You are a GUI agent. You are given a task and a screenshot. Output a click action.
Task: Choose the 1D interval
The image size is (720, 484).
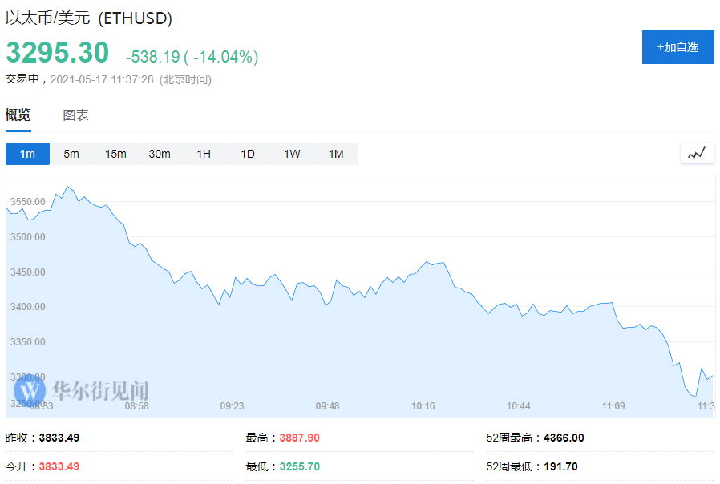tap(248, 154)
